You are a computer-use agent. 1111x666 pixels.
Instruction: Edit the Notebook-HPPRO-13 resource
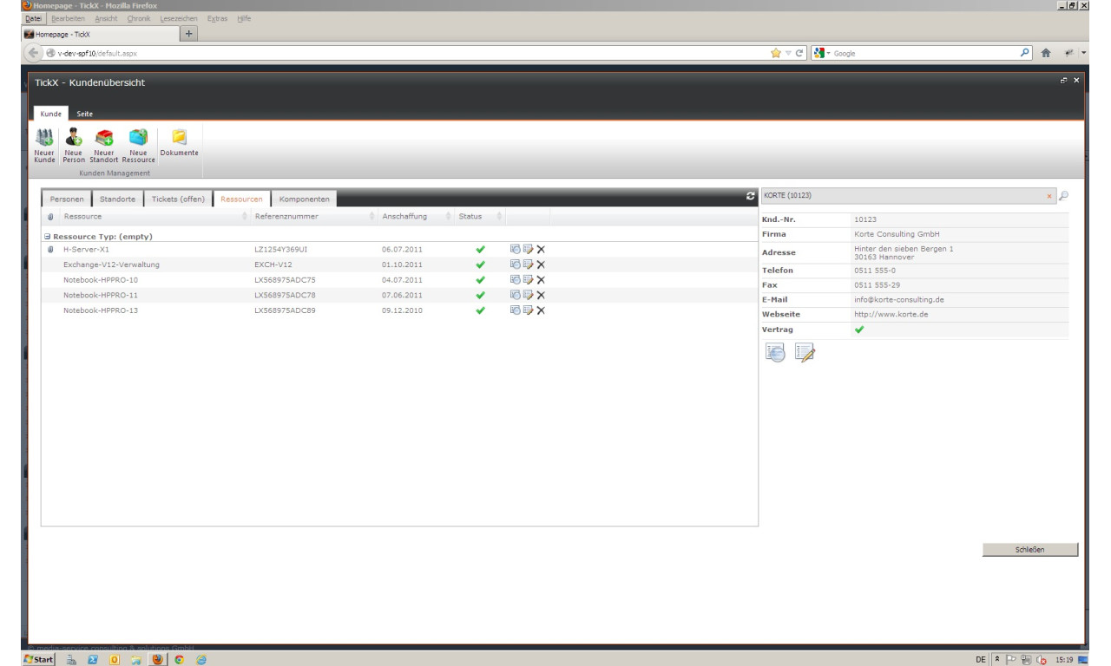coord(528,310)
